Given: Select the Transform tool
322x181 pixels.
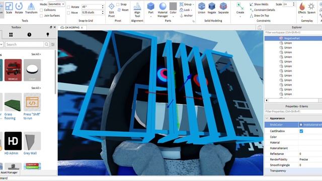Looking at the screenshot, I should click(31, 8).
